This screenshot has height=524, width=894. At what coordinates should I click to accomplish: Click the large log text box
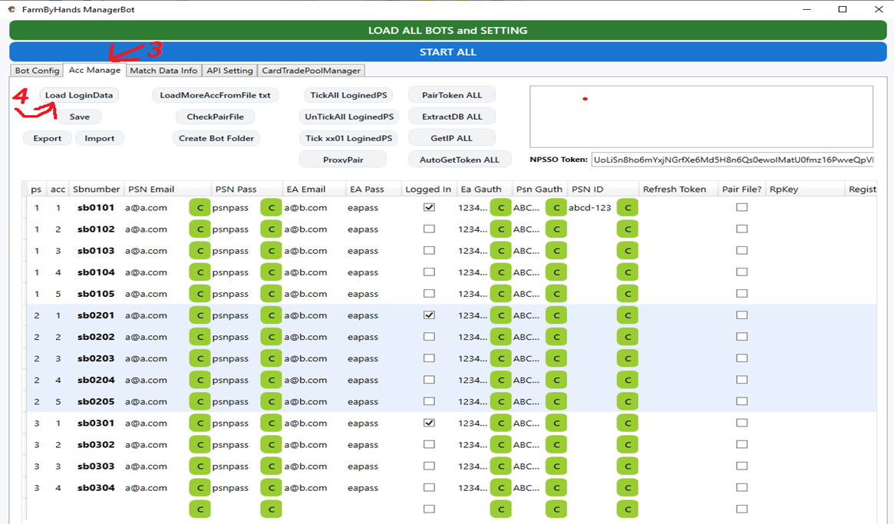click(701, 117)
